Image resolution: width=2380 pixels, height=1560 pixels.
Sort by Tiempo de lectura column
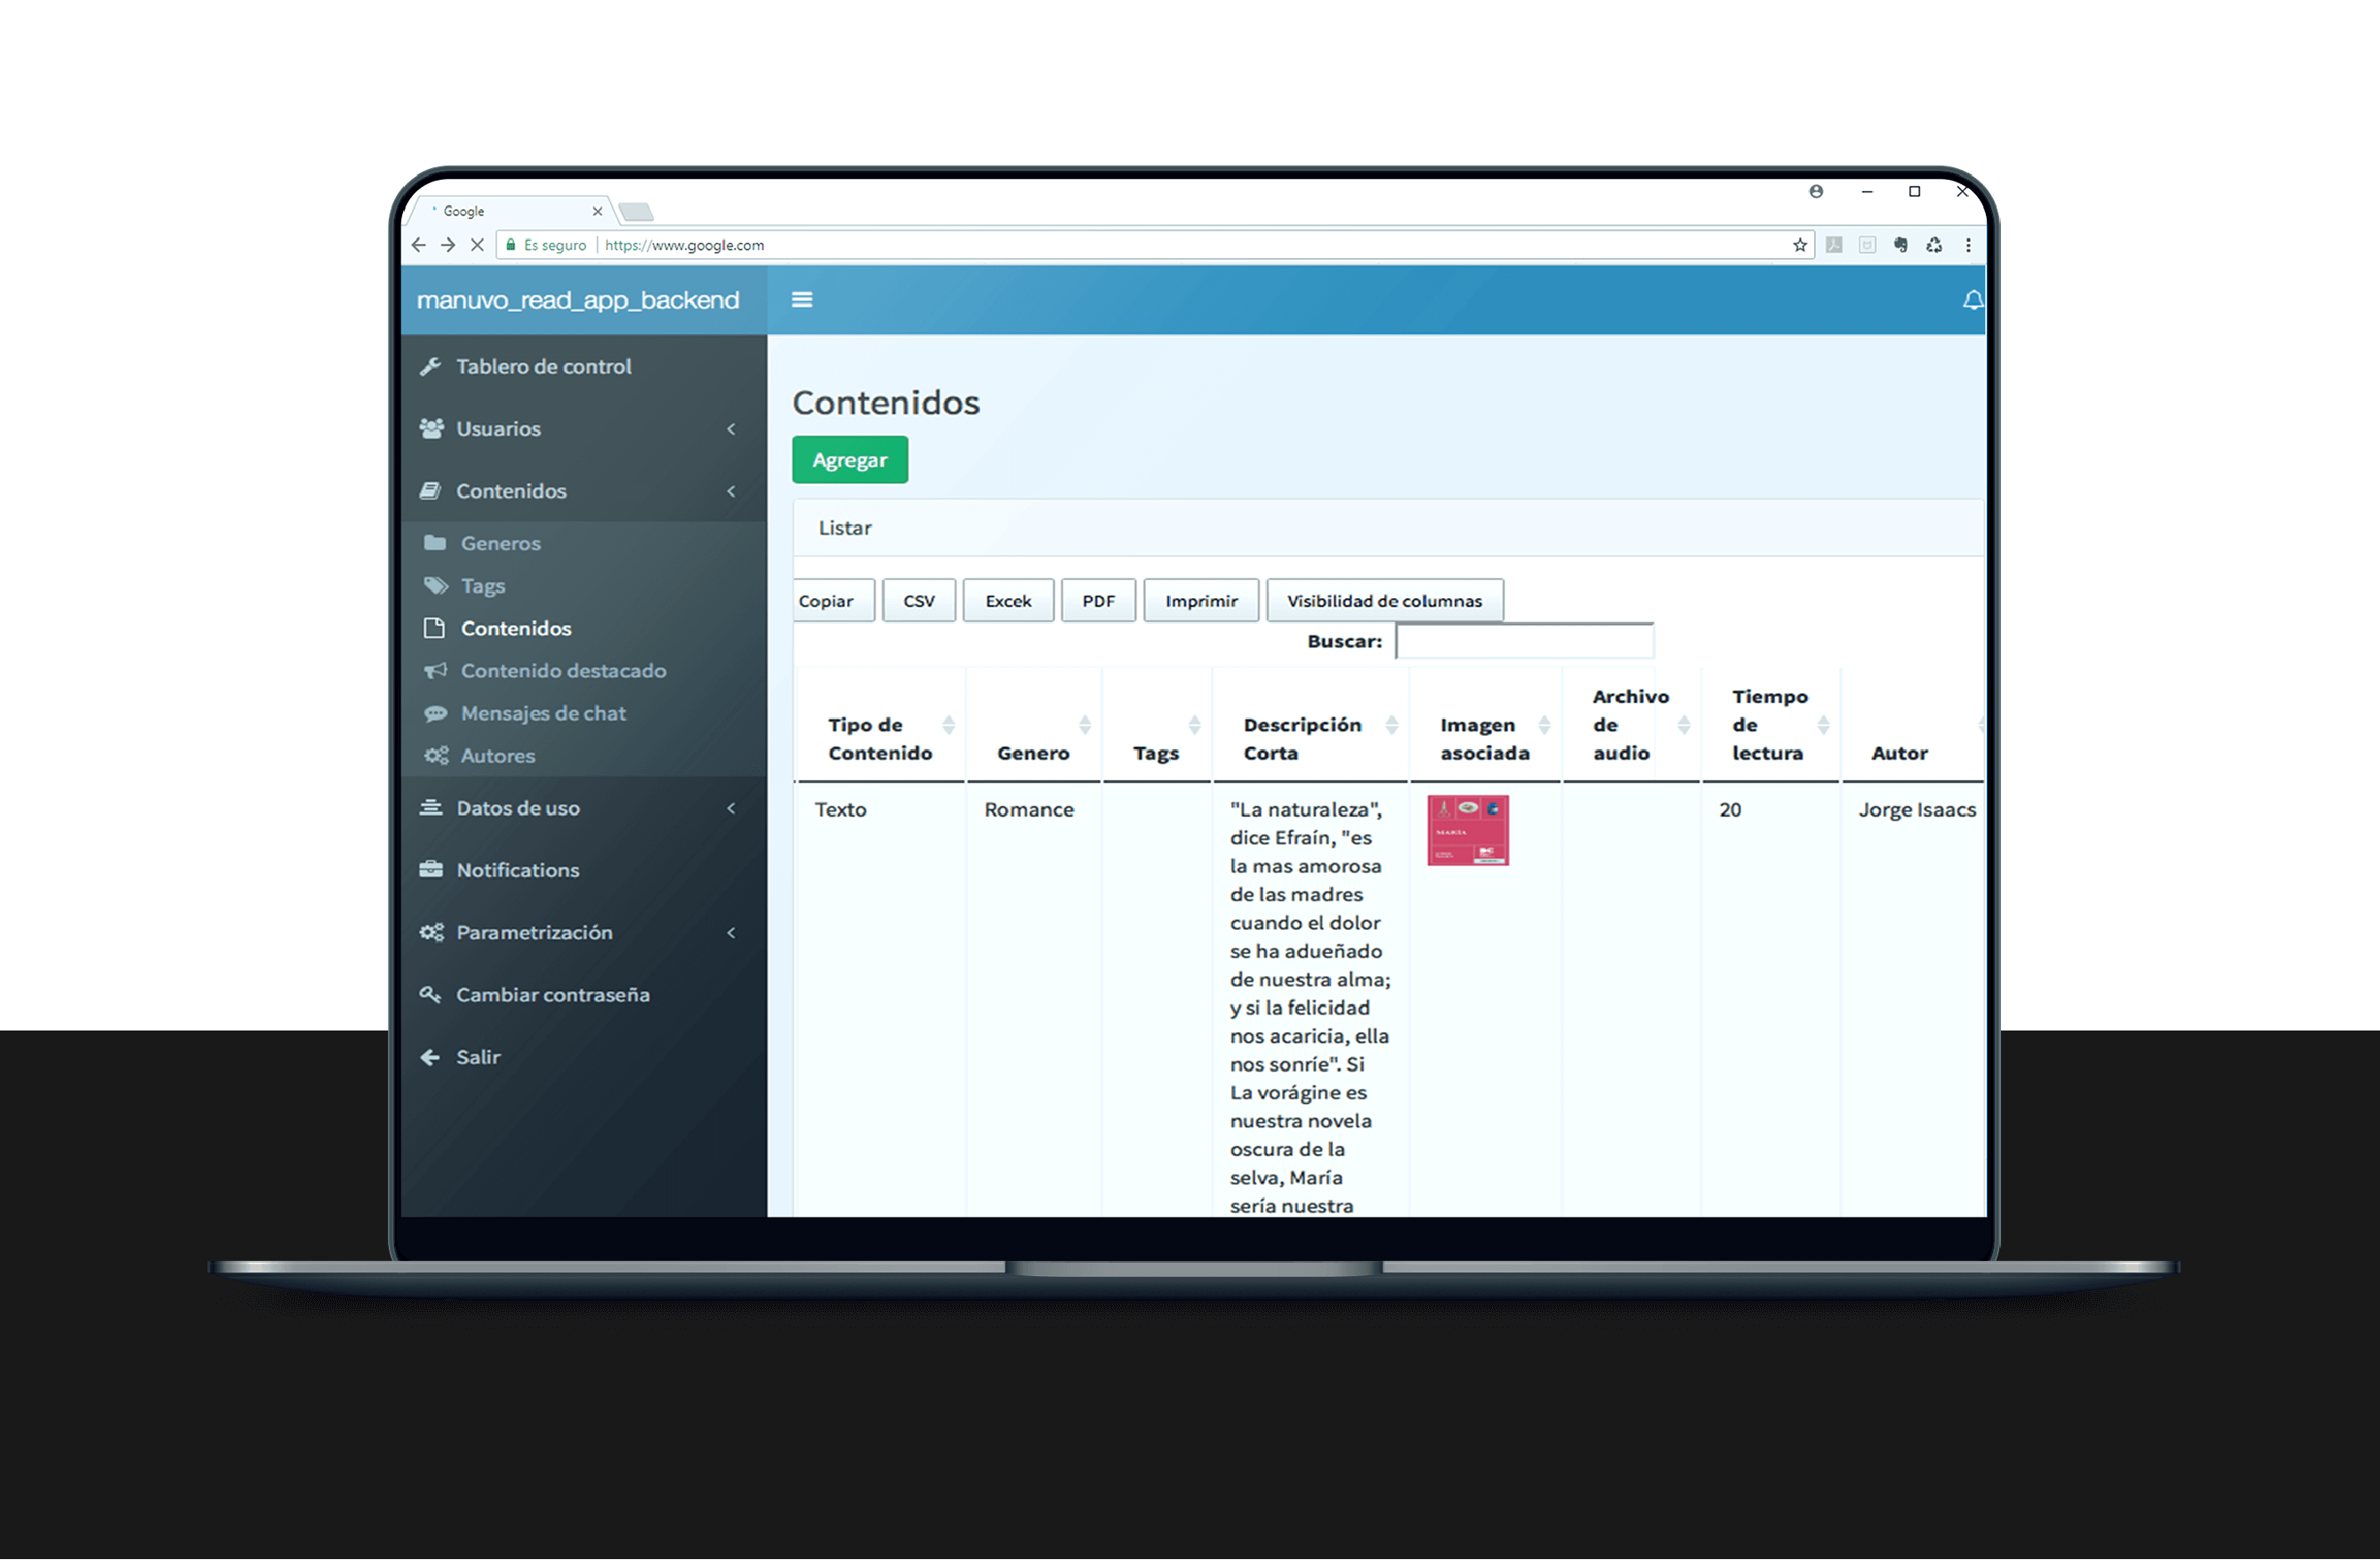pyautogui.click(x=1770, y=724)
